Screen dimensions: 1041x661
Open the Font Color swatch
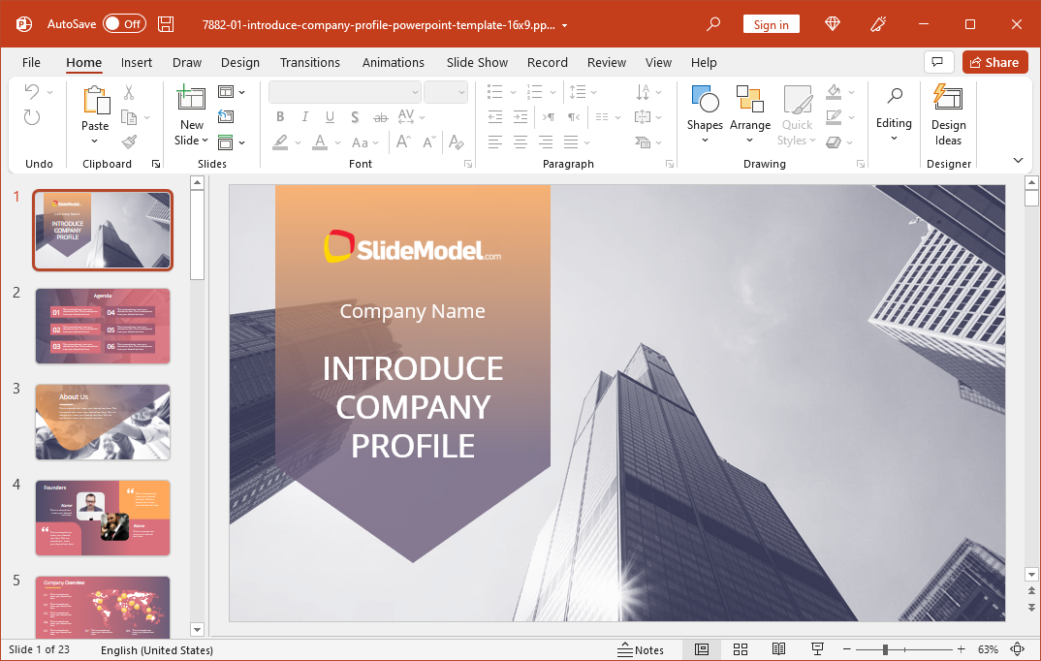321,142
